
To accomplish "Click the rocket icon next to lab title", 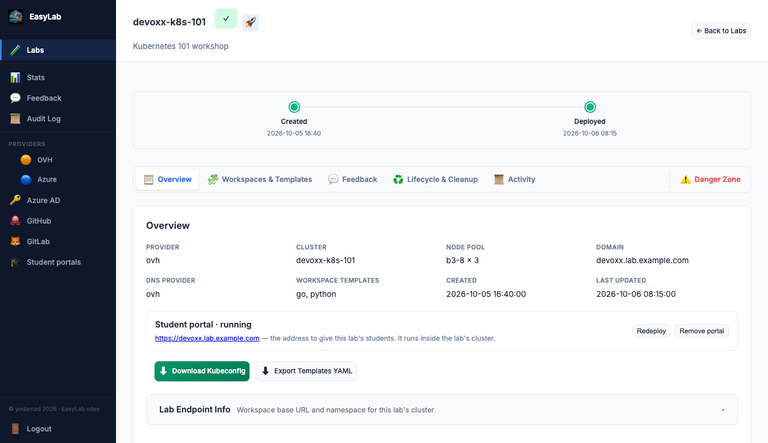I will click(251, 23).
